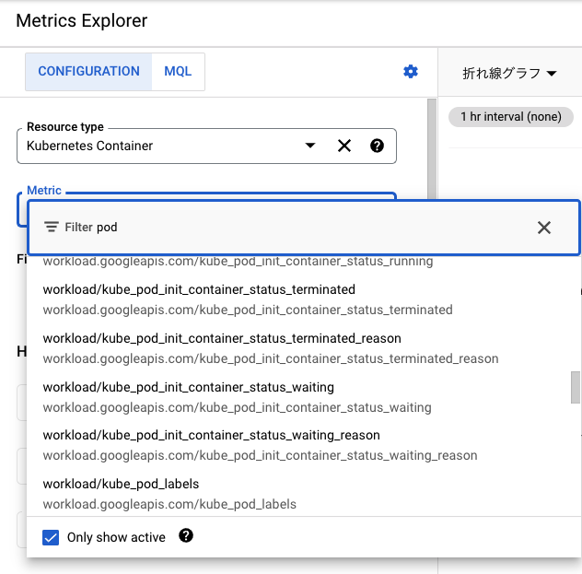The height and width of the screenshot is (574, 582).
Task: Open the settings gear icon
Action: click(x=411, y=71)
